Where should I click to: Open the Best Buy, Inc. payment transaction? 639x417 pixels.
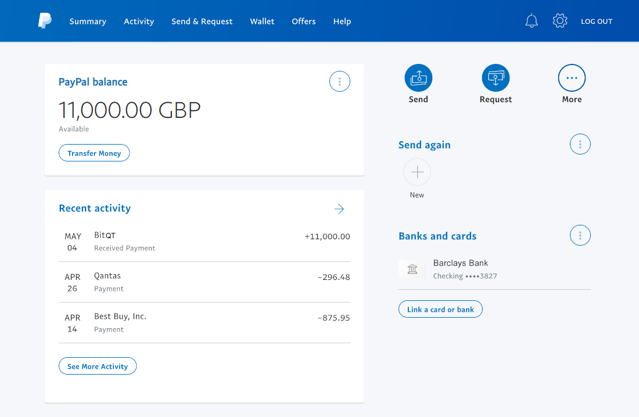pyautogui.click(x=204, y=323)
